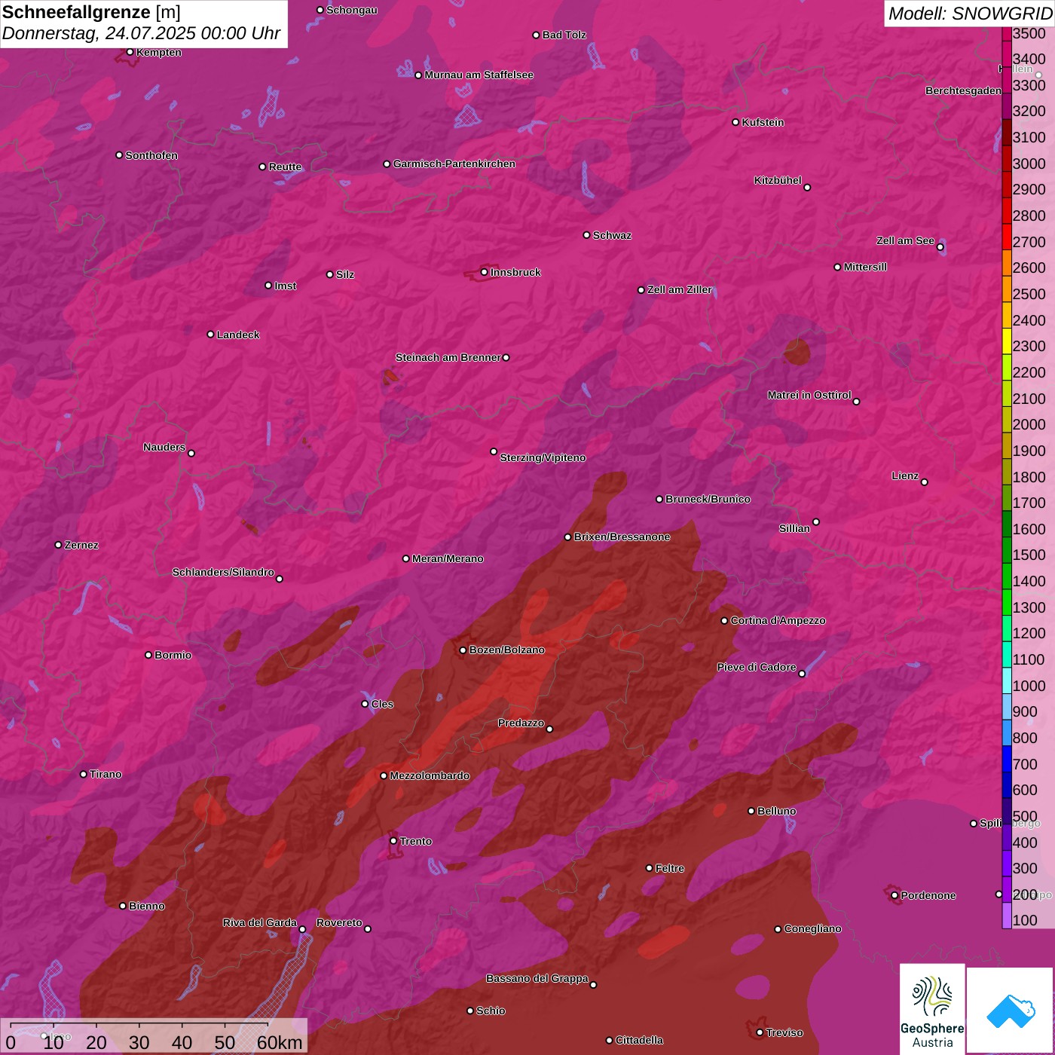Click the Riva del Garda label
This screenshot has width=1055, height=1055.
tap(260, 922)
